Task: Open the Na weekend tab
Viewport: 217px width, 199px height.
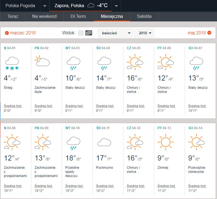Action: (44, 16)
